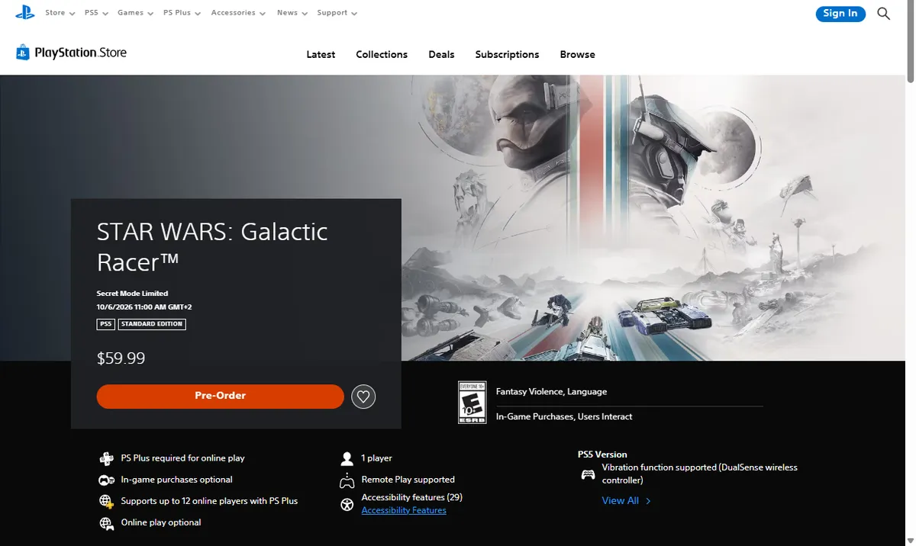Click the in-game purchases controller icon
The width and height of the screenshot is (916, 546).
coord(107,480)
